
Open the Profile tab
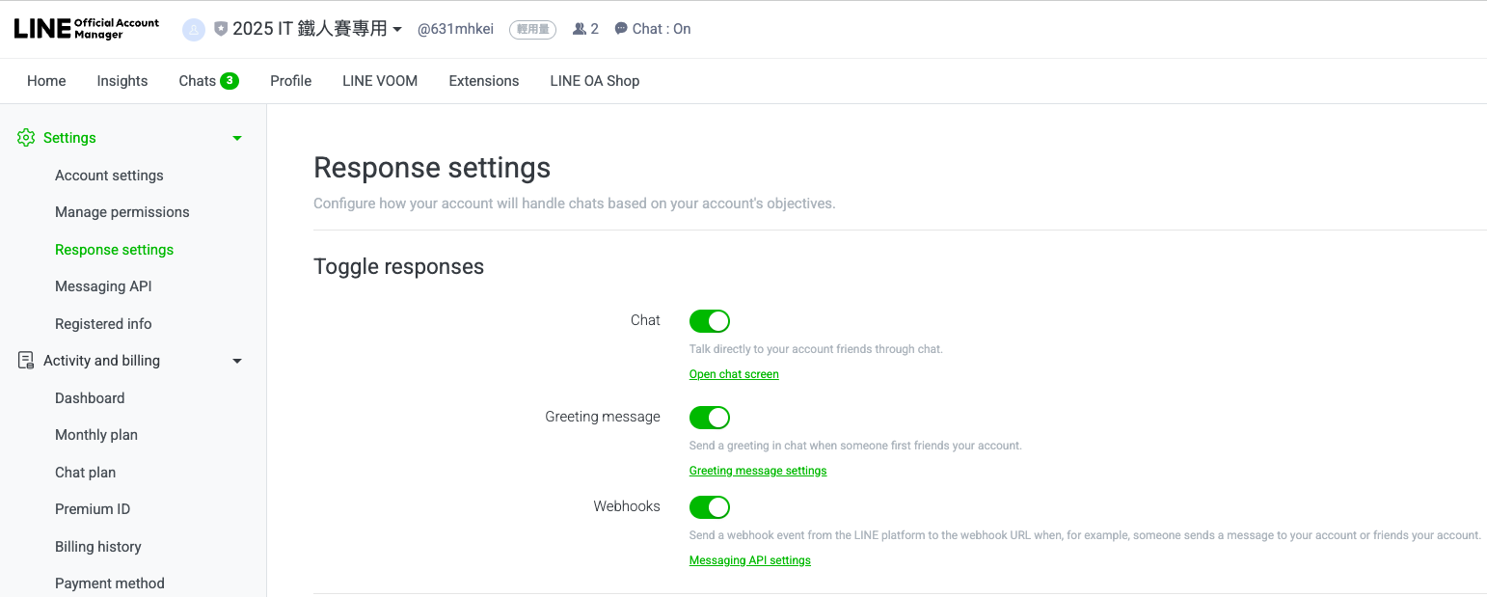290,81
